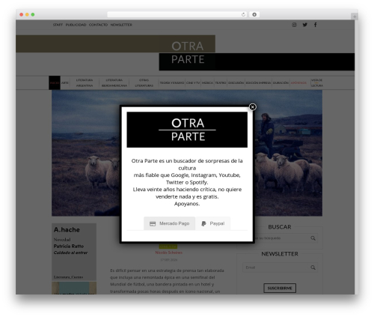Select Inicio in the navigation menu
374x317 pixels.
[x=55, y=82]
